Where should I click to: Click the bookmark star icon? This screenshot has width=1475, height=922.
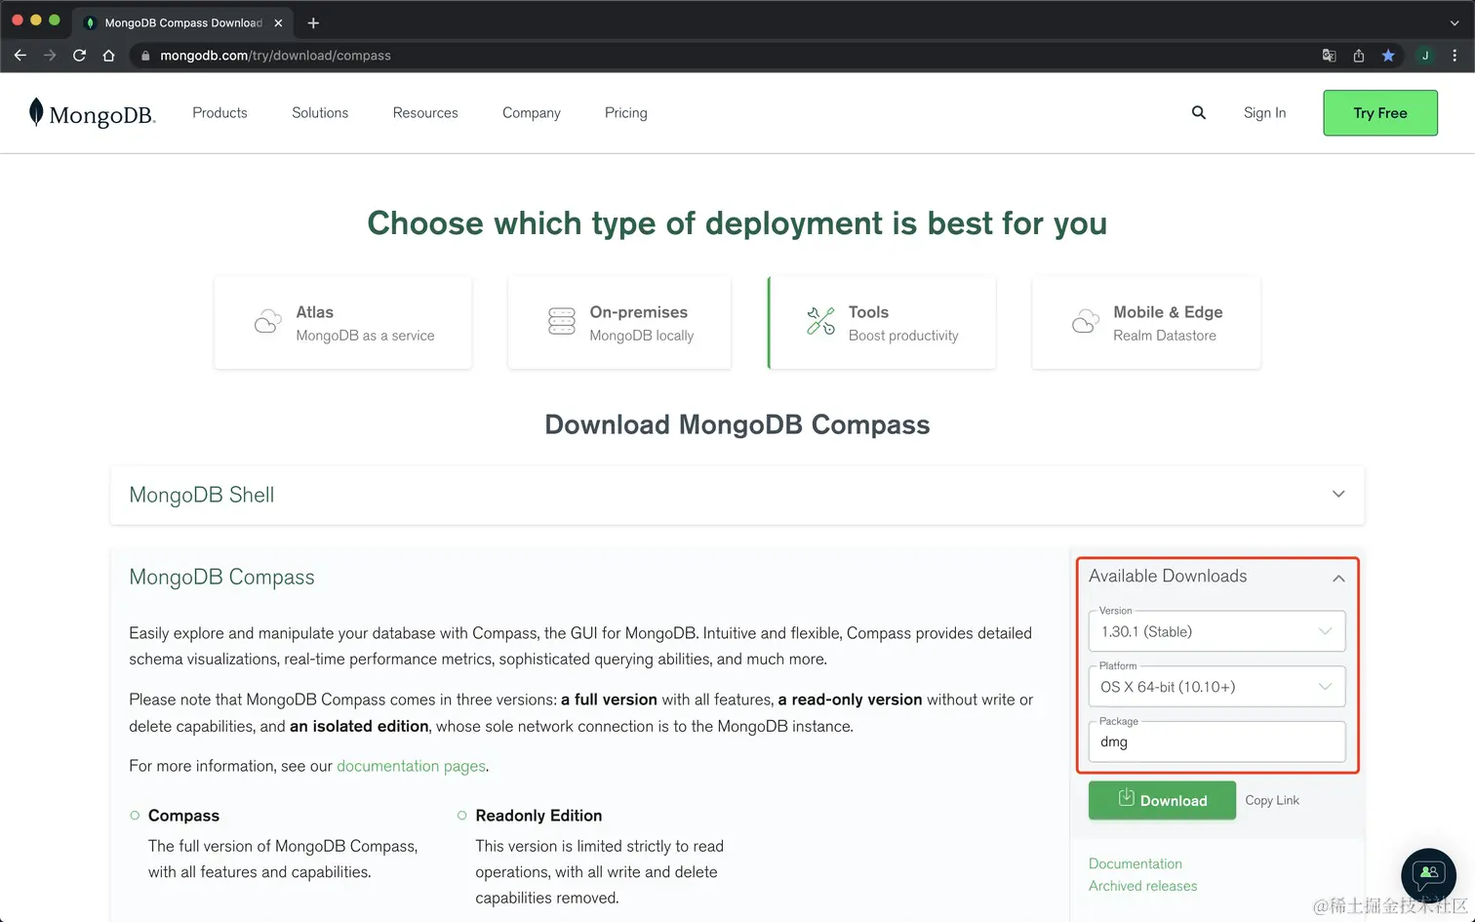pyautogui.click(x=1387, y=56)
